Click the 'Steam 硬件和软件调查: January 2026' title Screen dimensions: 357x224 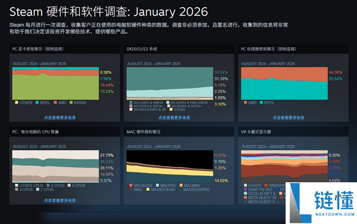tap(109, 12)
